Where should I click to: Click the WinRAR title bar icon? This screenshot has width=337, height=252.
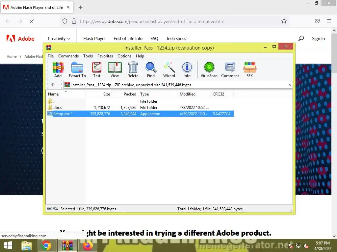pyautogui.click(x=49, y=47)
